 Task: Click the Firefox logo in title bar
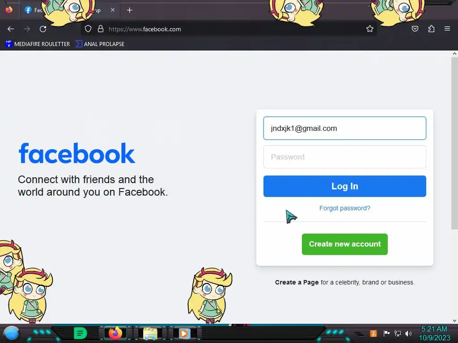click(x=9, y=10)
